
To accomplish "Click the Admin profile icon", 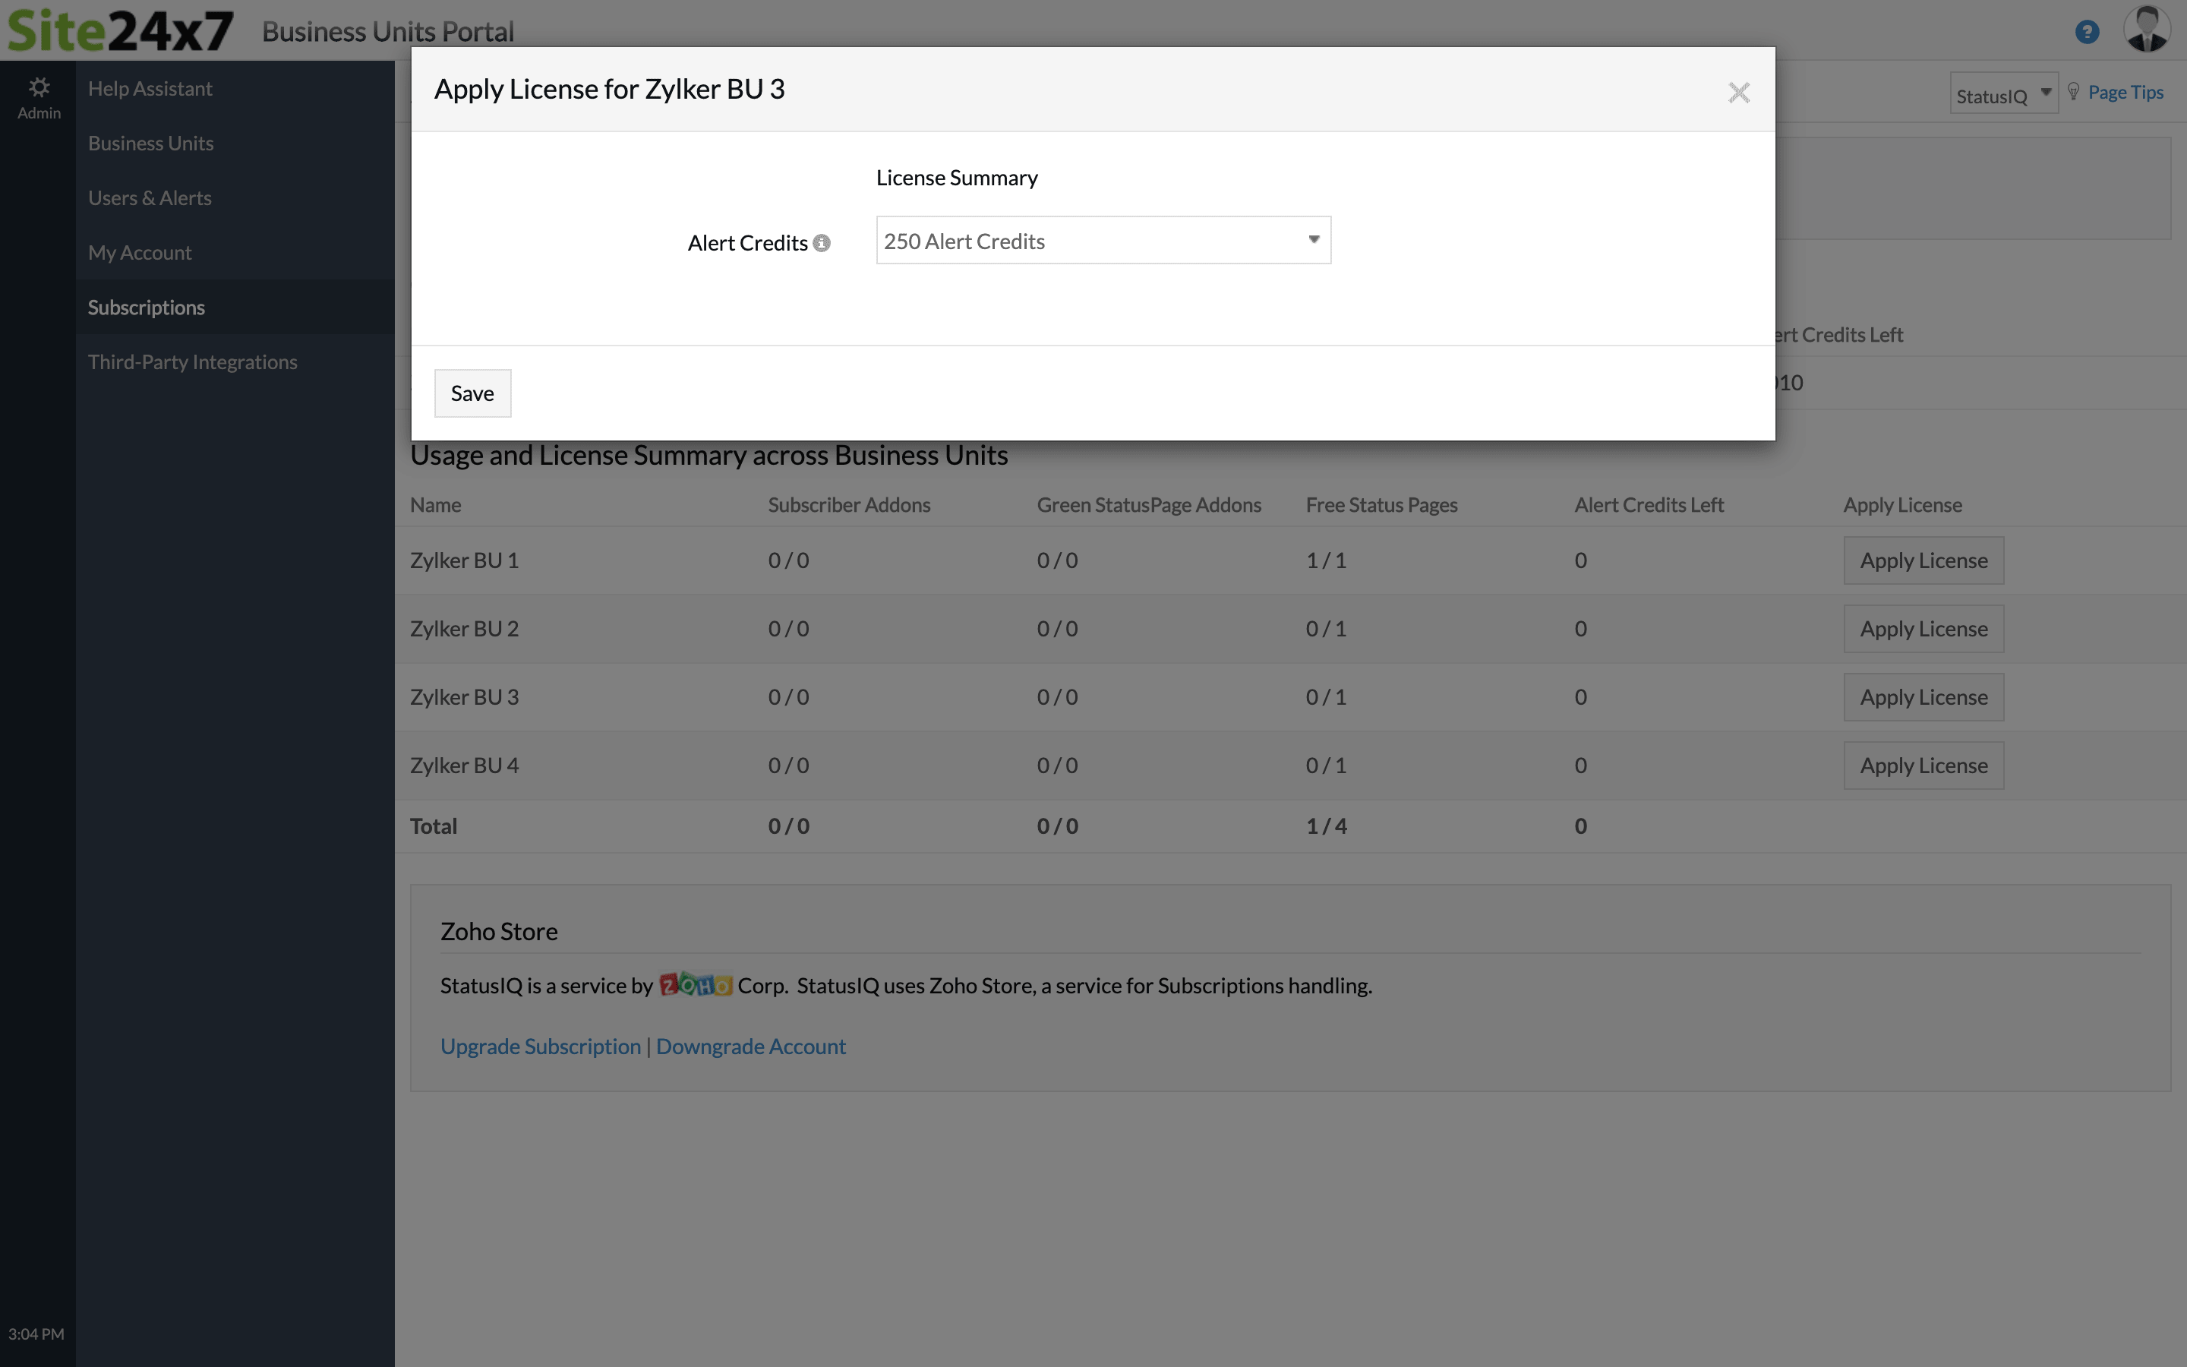I will tap(2144, 28).
